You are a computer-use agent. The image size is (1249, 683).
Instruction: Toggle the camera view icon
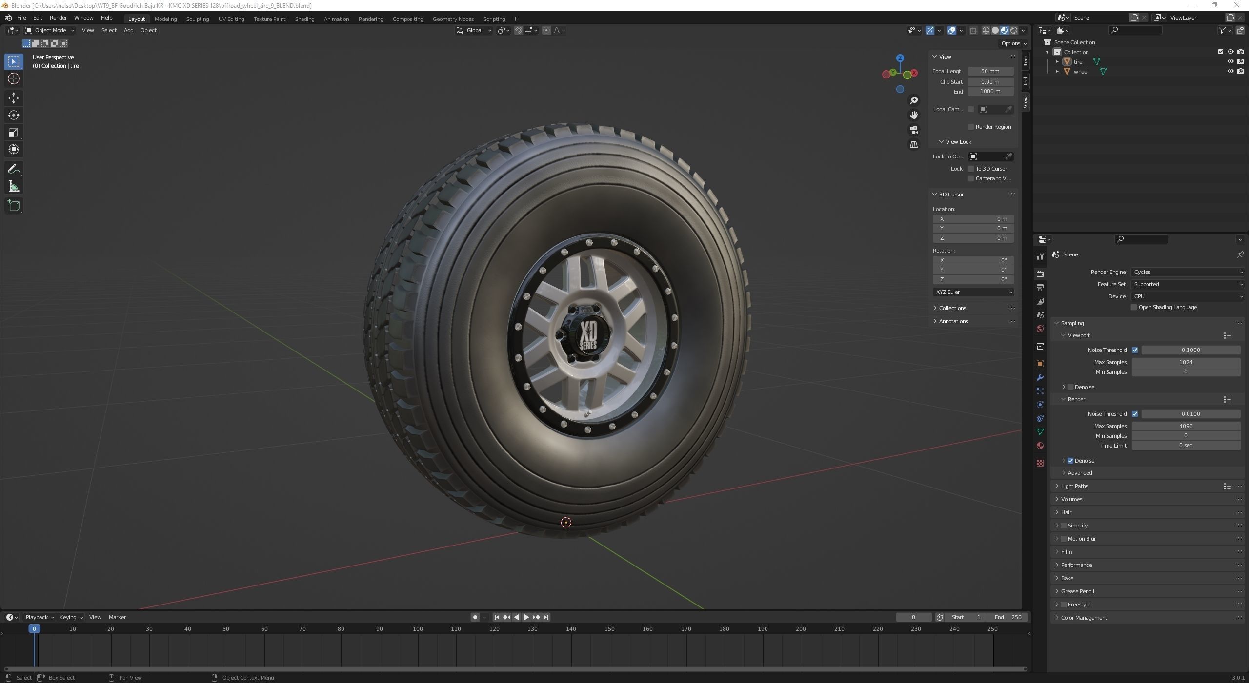click(x=914, y=130)
